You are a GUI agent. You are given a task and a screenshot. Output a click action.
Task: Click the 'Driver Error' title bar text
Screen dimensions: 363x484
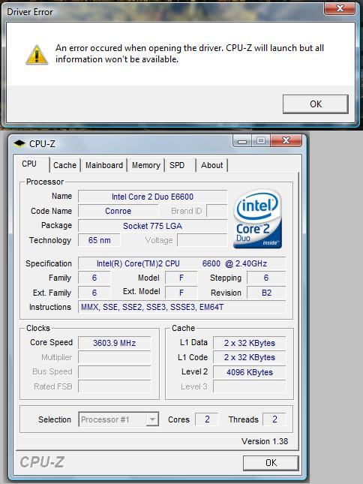tap(30, 12)
